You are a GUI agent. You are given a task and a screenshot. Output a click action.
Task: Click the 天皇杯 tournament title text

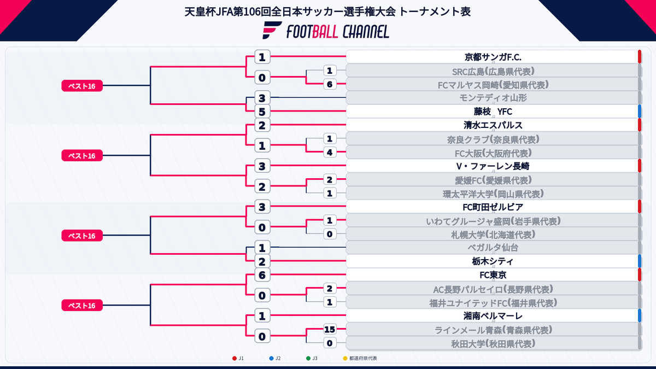pos(327,11)
